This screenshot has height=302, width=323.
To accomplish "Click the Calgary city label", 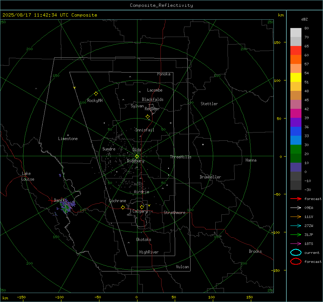I will (140, 211).
